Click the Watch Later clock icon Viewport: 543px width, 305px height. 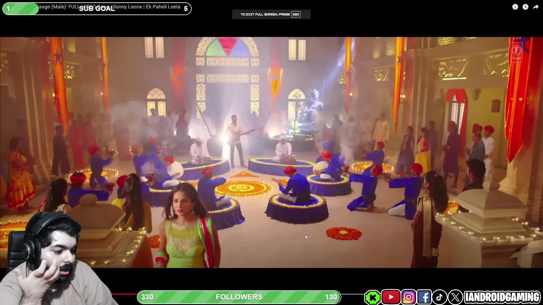pyautogui.click(x=525, y=7)
